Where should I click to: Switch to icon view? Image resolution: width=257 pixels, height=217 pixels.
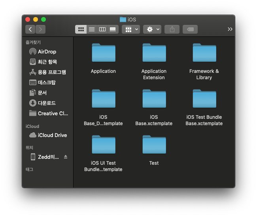coord(81,29)
